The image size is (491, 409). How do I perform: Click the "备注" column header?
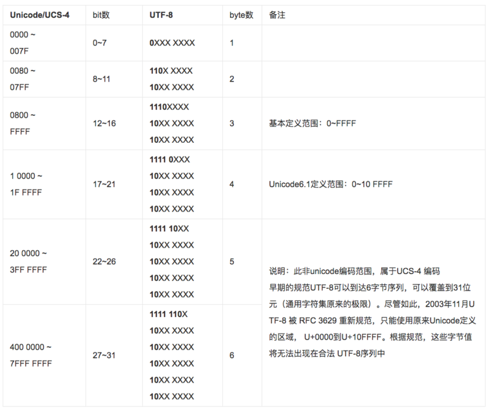pos(277,15)
